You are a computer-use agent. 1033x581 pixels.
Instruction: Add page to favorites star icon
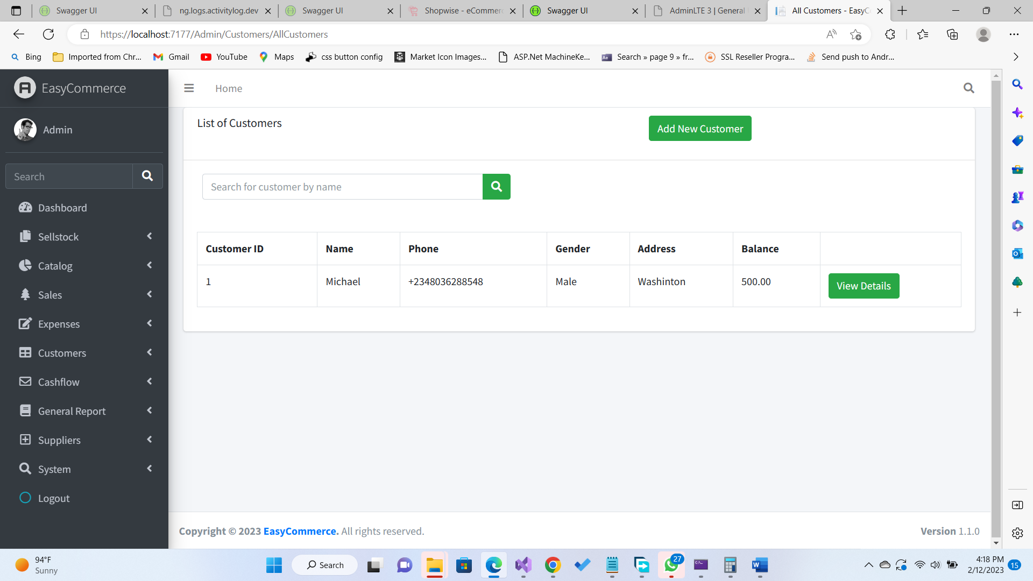click(855, 34)
